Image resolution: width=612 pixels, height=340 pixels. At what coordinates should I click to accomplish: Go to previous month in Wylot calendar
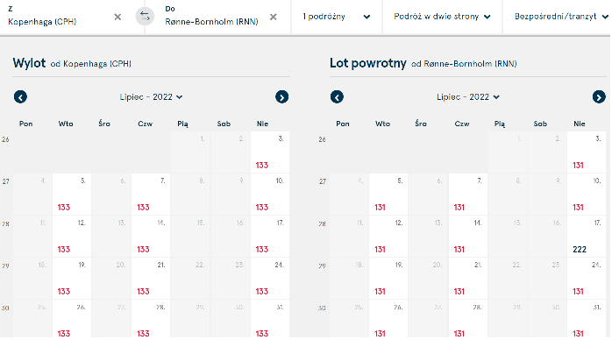21,96
